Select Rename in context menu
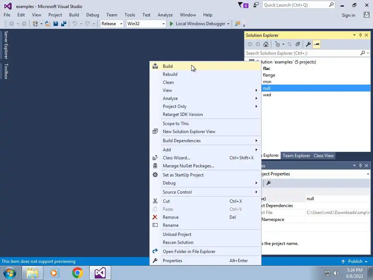Screen dimensions: 373x280 point(170,225)
